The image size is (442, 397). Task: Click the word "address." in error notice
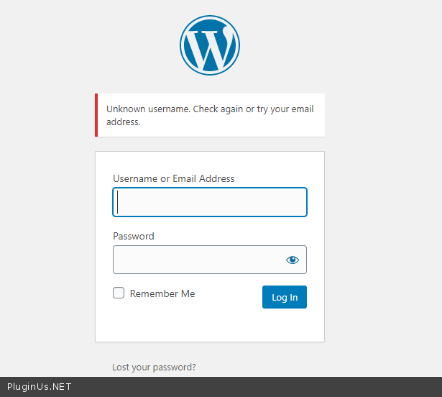(x=123, y=122)
